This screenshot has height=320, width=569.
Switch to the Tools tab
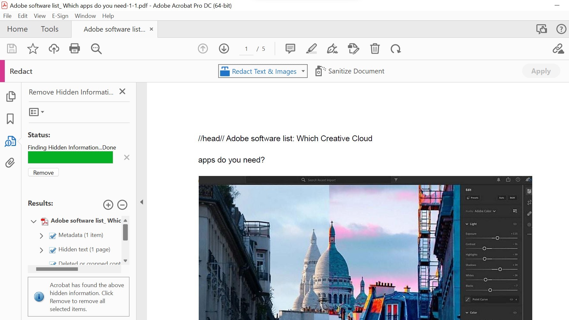(x=50, y=29)
